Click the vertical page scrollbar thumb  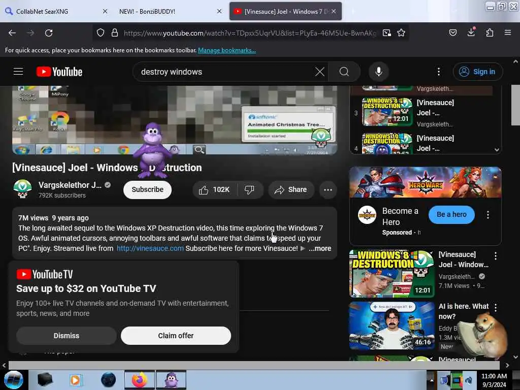[515, 105]
